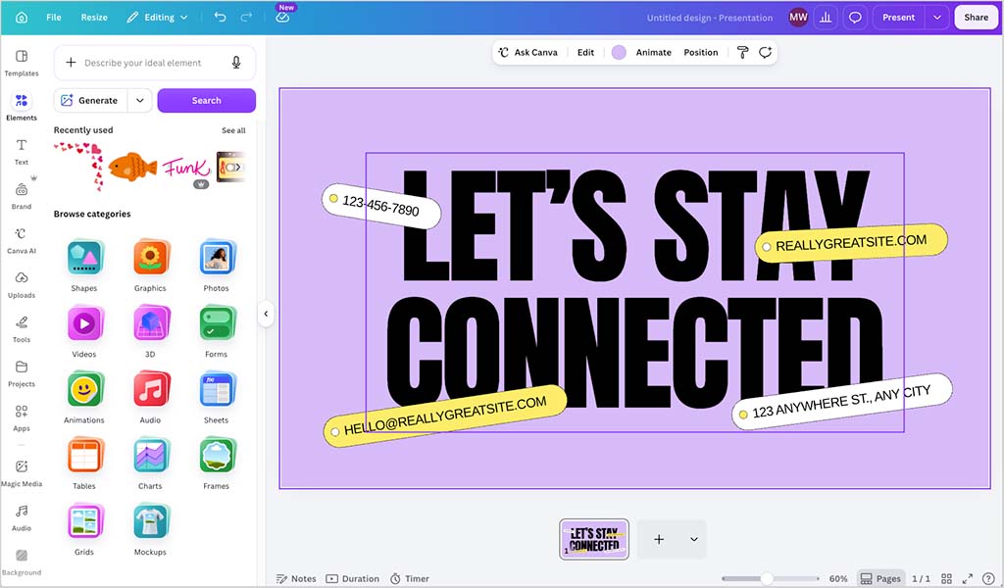Image resolution: width=1004 pixels, height=588 pixels.
Task: Open the Graphics category
Action: pyautogui.click(x=150, y=266)
